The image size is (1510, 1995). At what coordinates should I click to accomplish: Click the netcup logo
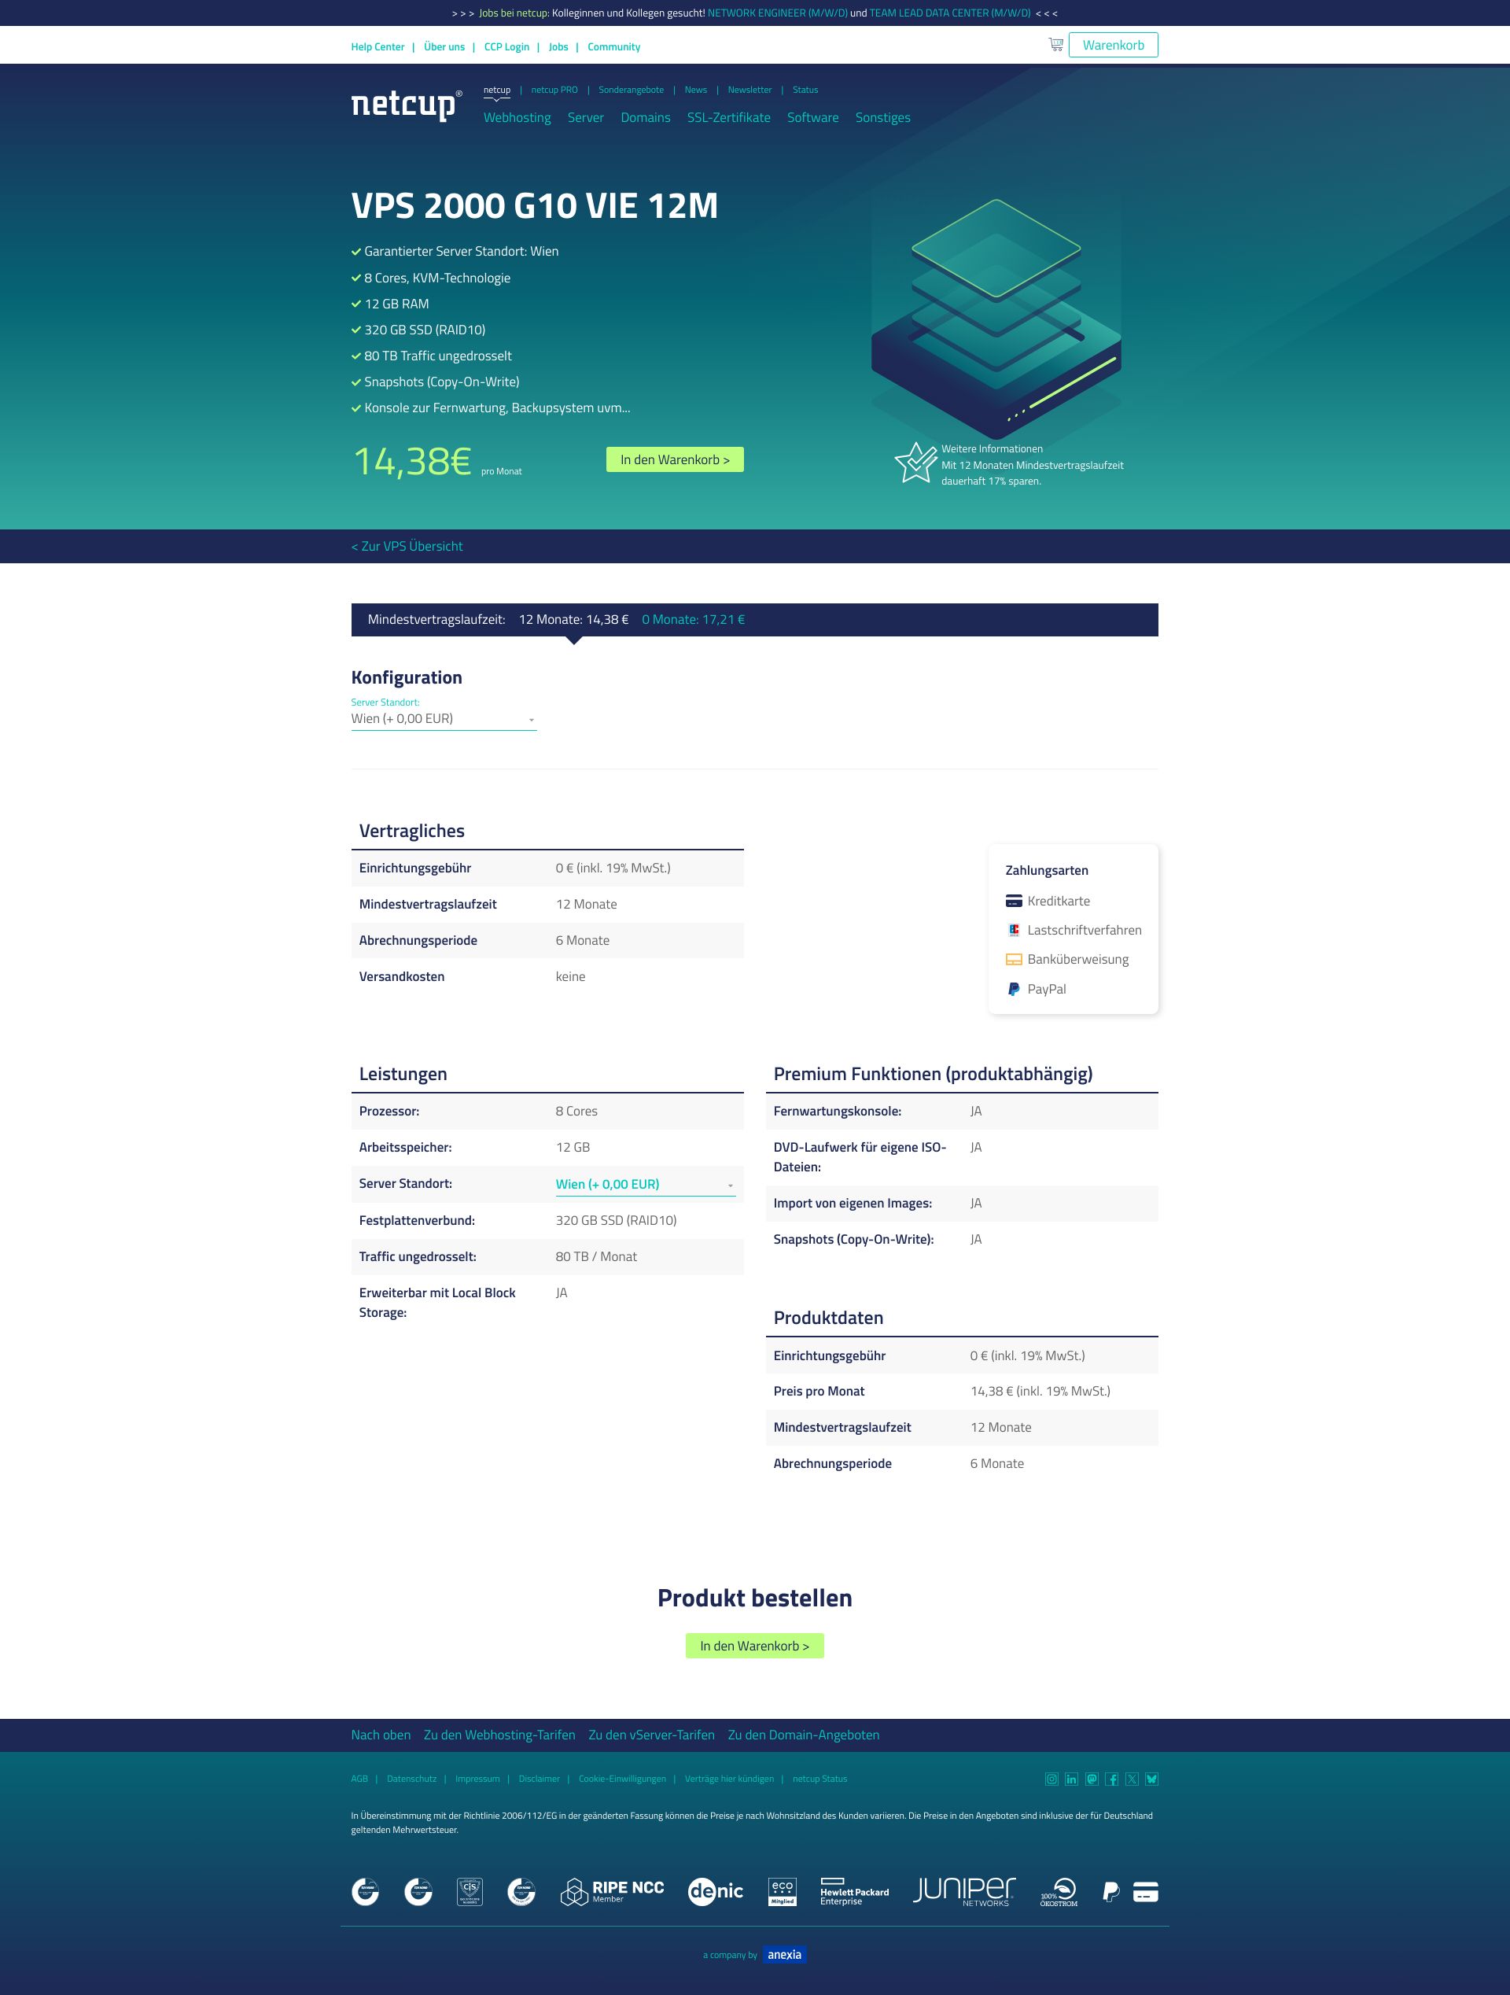tap(407, 105)
